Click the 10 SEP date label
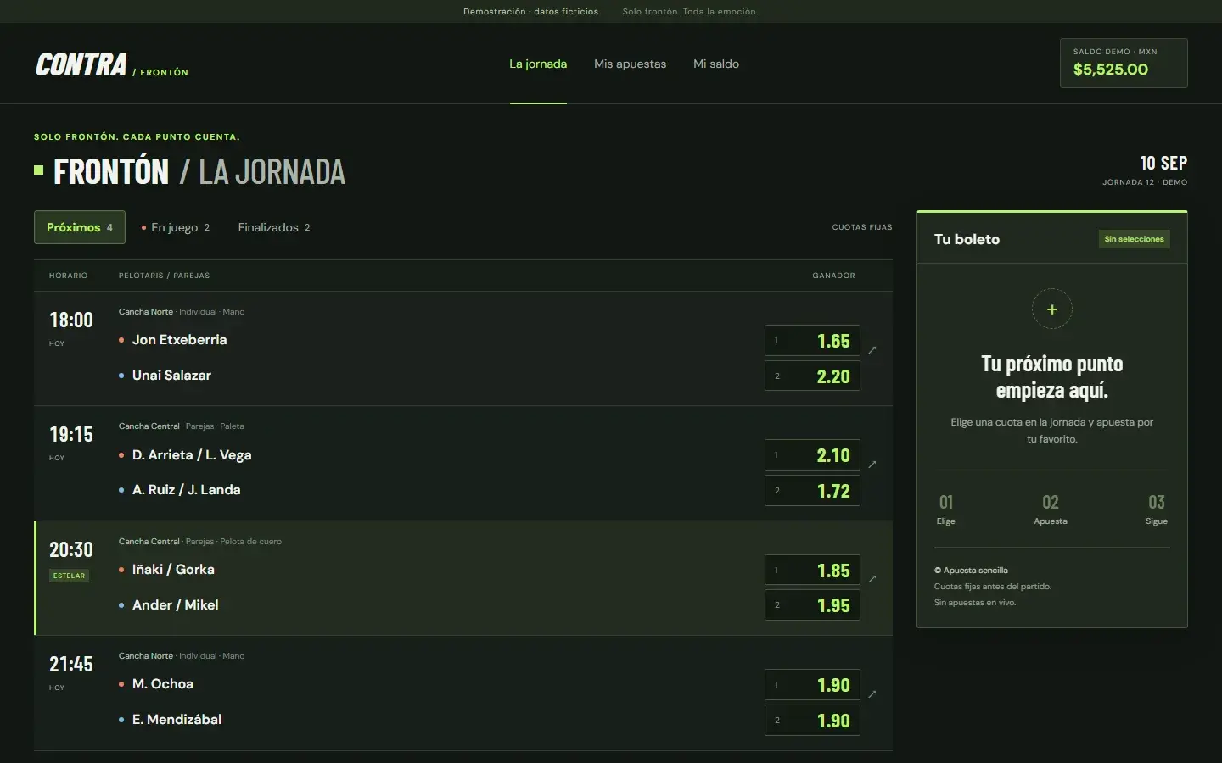The height and width of the screenshot is (763, 1222). (x=1163, y=163)
